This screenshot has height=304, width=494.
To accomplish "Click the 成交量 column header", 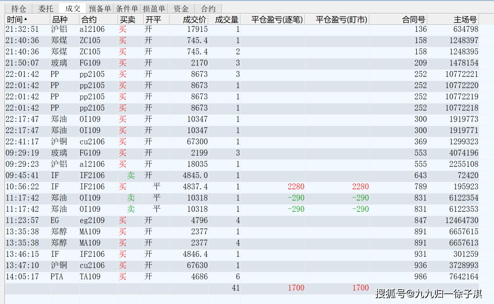I will pos(224,20).
